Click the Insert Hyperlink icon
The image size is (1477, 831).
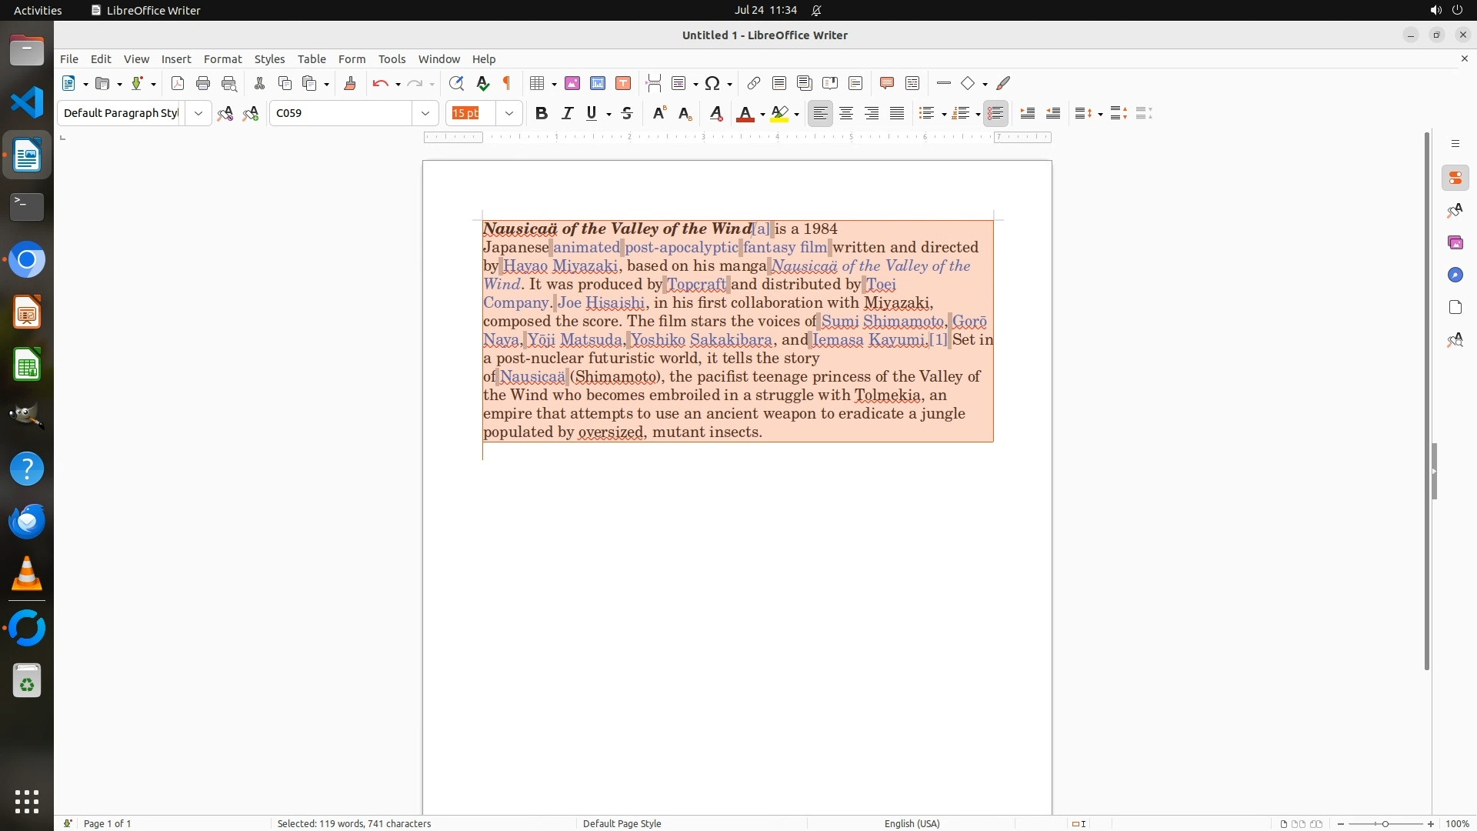754,84
